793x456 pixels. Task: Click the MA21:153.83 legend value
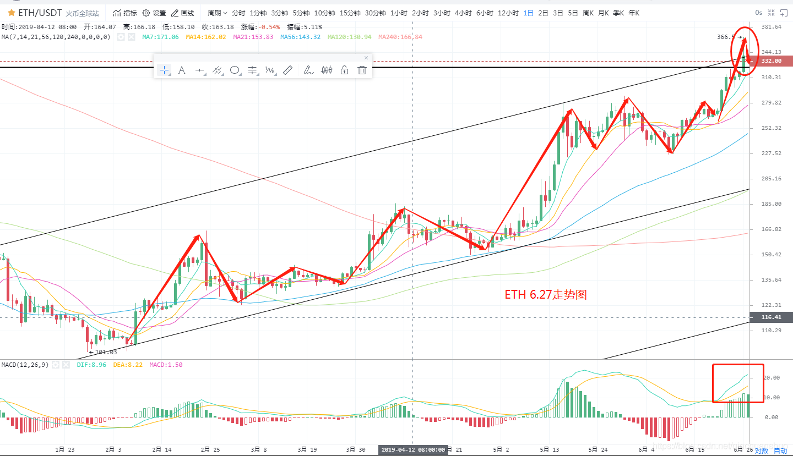pos(253,37)
